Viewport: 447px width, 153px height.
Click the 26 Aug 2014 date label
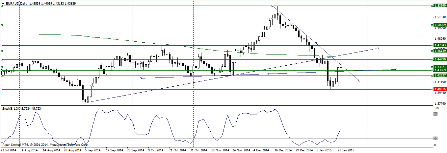[72, 150]
